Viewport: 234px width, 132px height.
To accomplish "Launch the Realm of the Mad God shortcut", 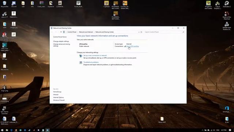I will [227, 15].
